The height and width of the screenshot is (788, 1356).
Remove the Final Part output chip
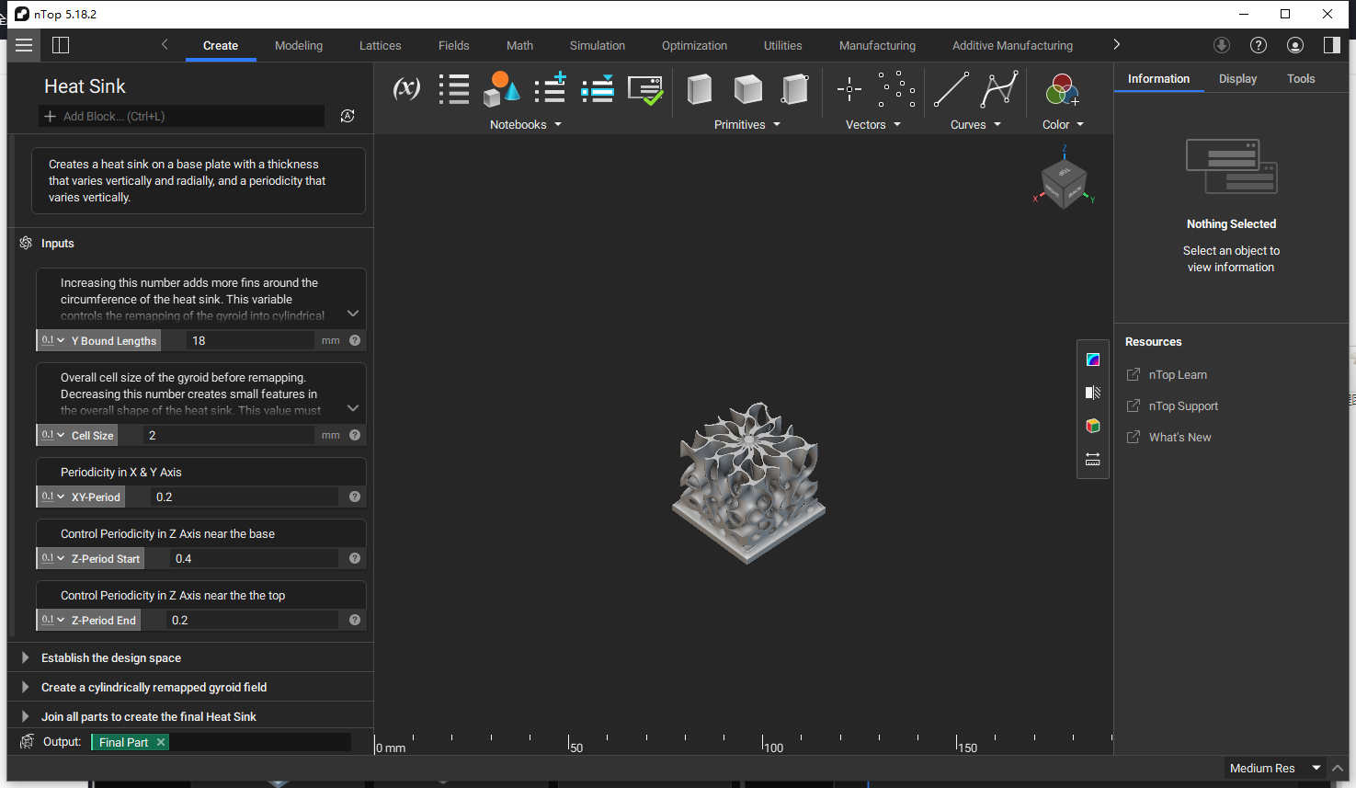coord(161,742)
